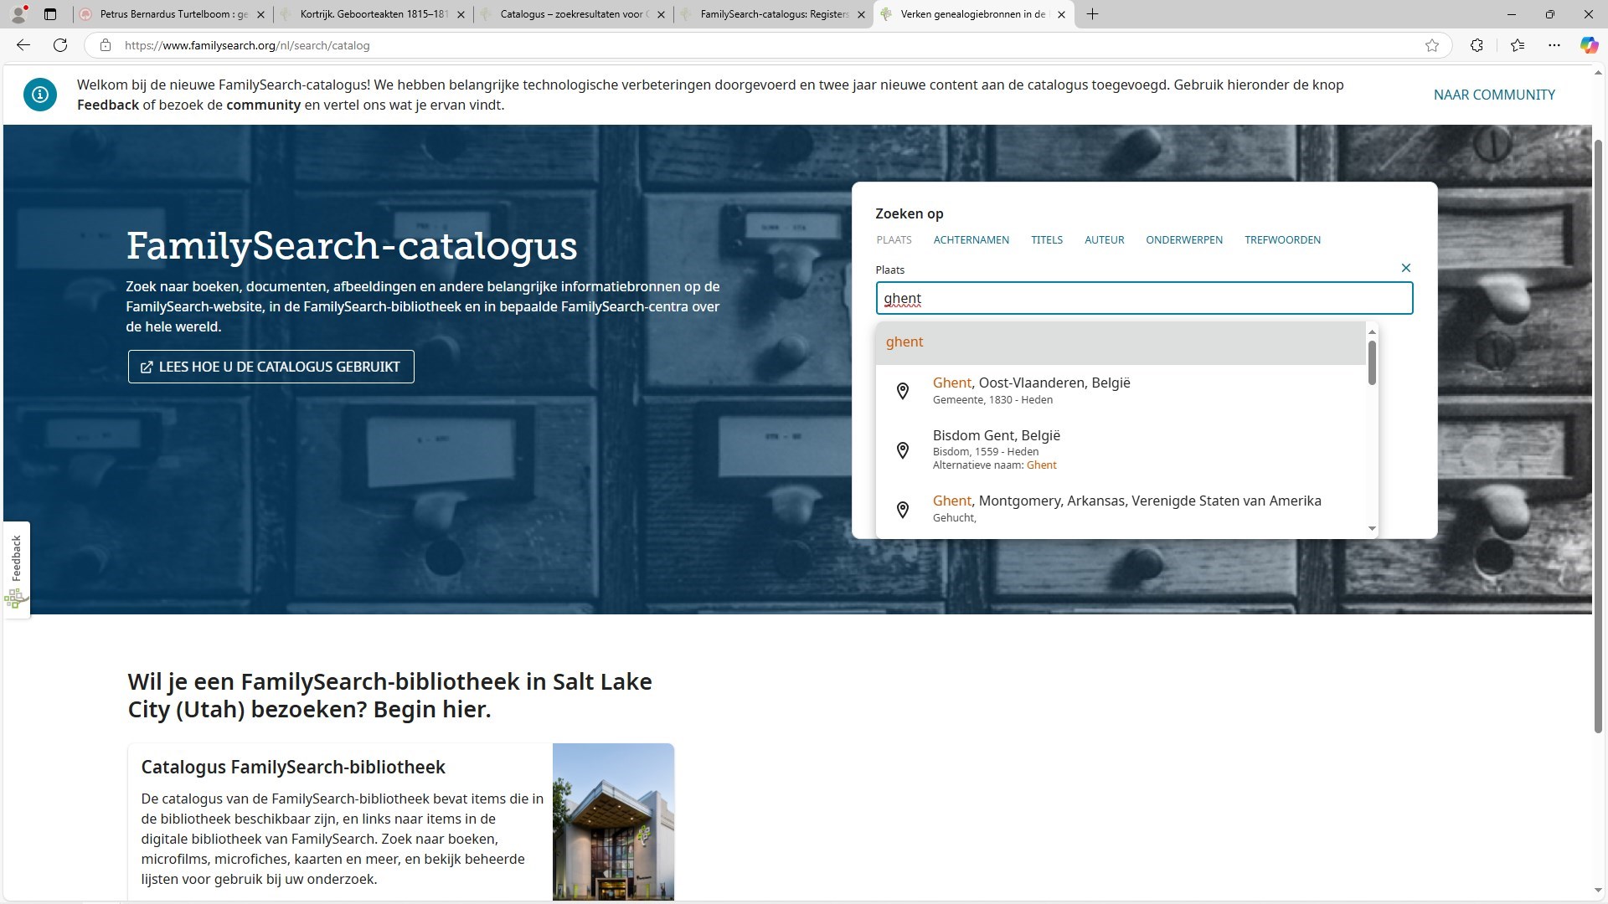Close the Catalogus zoekresultaten tab

coord(661,14)
